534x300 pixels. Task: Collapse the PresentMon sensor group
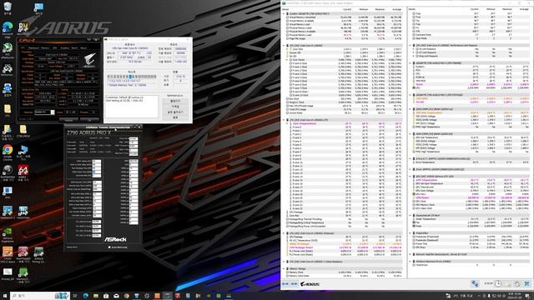click(x=410, y=233)
